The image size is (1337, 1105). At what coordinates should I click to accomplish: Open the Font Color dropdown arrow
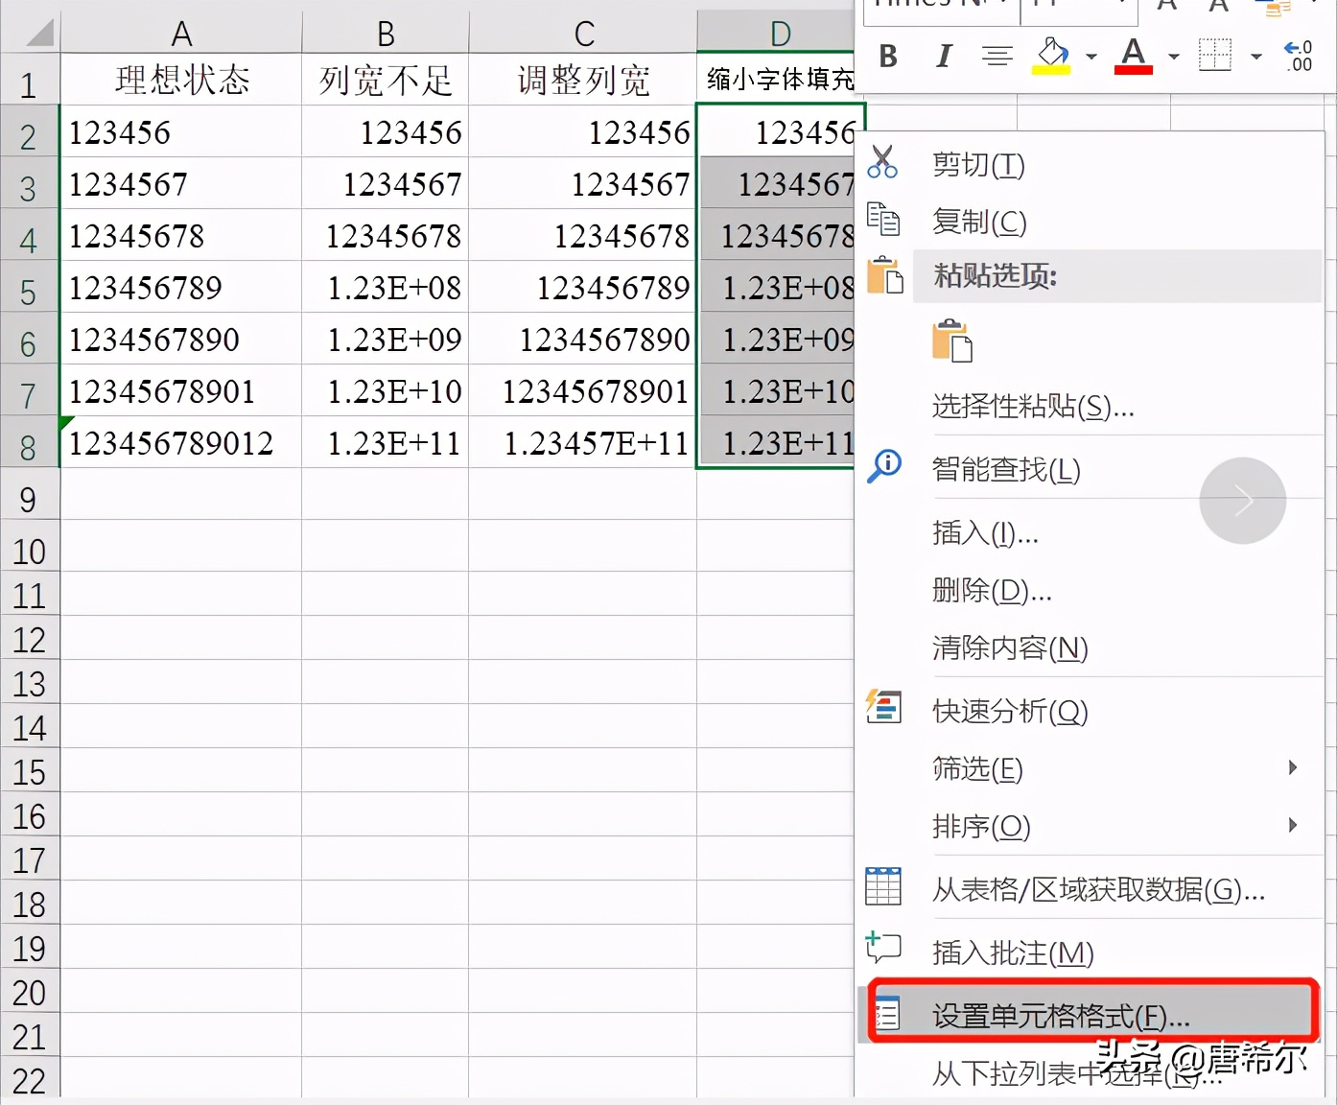(x=1172, y=58)
